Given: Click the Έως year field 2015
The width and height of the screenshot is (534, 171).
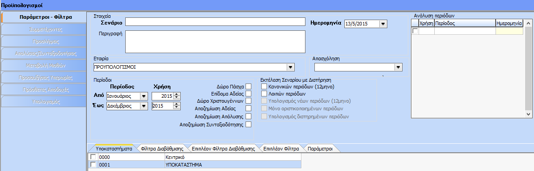Looking at the screenshot, I should pyautogui.click(x=162, y=106).
